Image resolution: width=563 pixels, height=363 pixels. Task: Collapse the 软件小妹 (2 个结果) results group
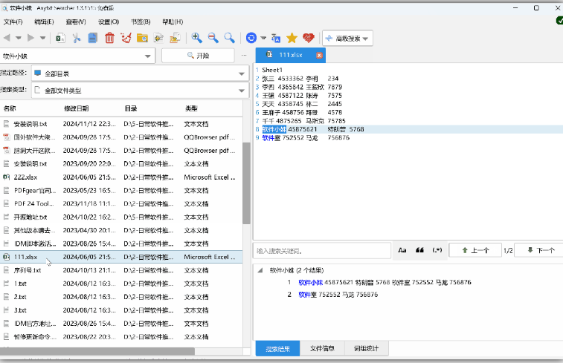coord(260,270)
